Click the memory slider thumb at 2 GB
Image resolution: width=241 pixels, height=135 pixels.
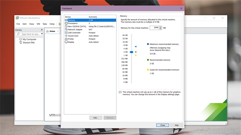click(131, 52)
